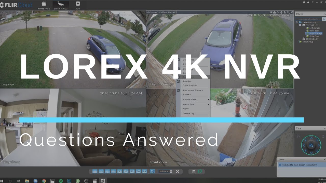Click the green refresh cycle icon
Screen dimensions: 326x183
point(200,171)
